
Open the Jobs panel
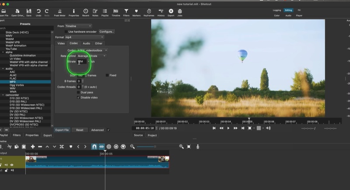click(x=180, y=13)
